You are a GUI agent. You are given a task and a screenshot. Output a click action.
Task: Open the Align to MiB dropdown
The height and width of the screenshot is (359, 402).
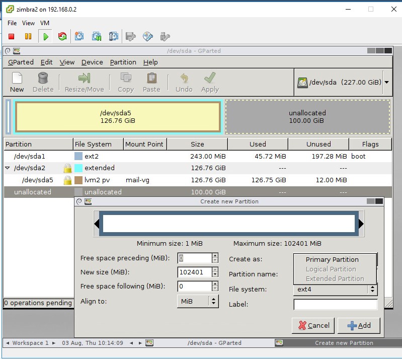pos(198,301)
